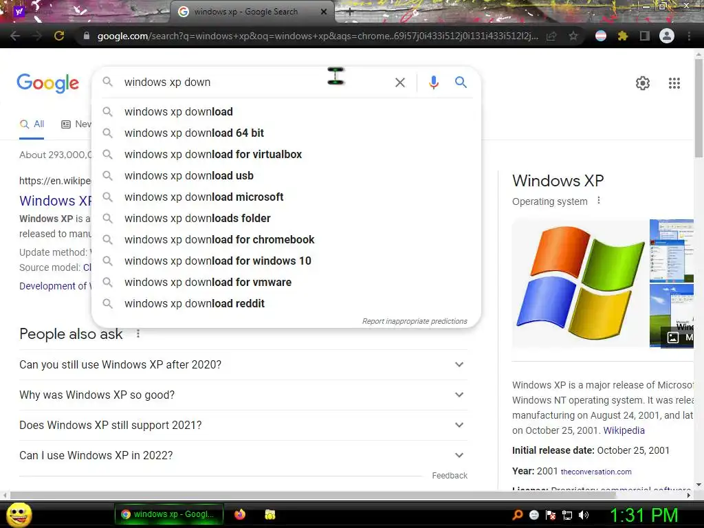This screenshot has height=528, width=704.
Task: Click the Windows XP logo image
Action: point(580,283)
